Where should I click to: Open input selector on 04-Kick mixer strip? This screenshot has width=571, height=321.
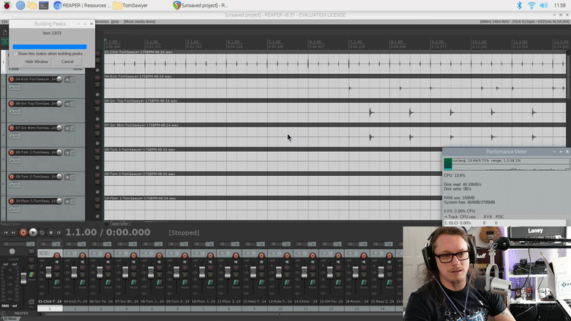pyautogui.click(x=70, y=254)
